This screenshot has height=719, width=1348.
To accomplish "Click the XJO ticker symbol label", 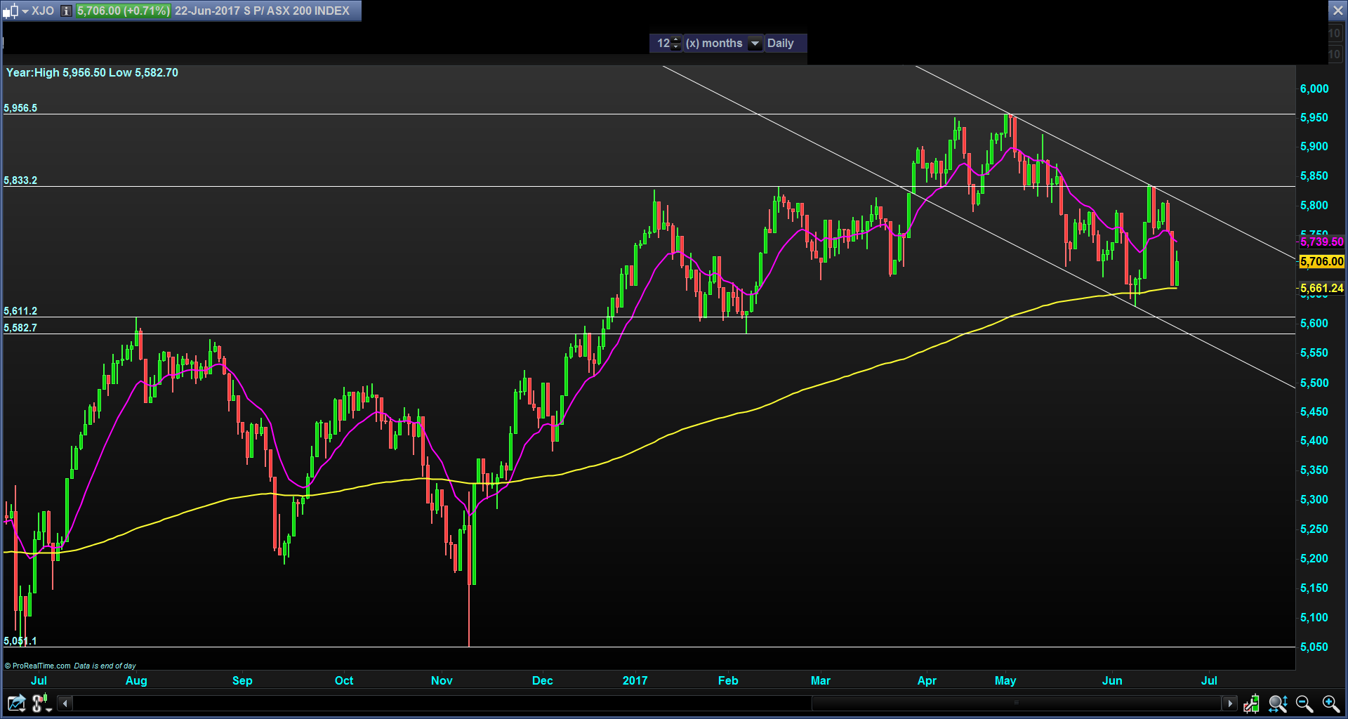I will 43,11.
